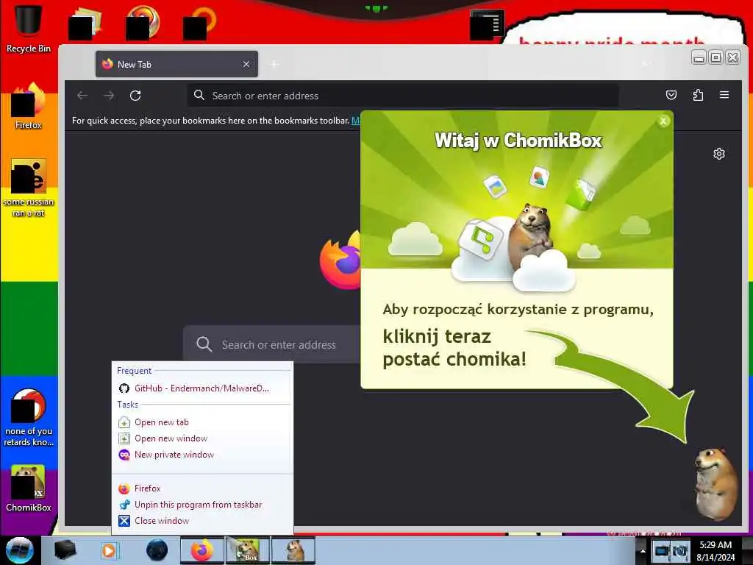Open the ChomikBox desktop shortcut

tap(28, 488)
